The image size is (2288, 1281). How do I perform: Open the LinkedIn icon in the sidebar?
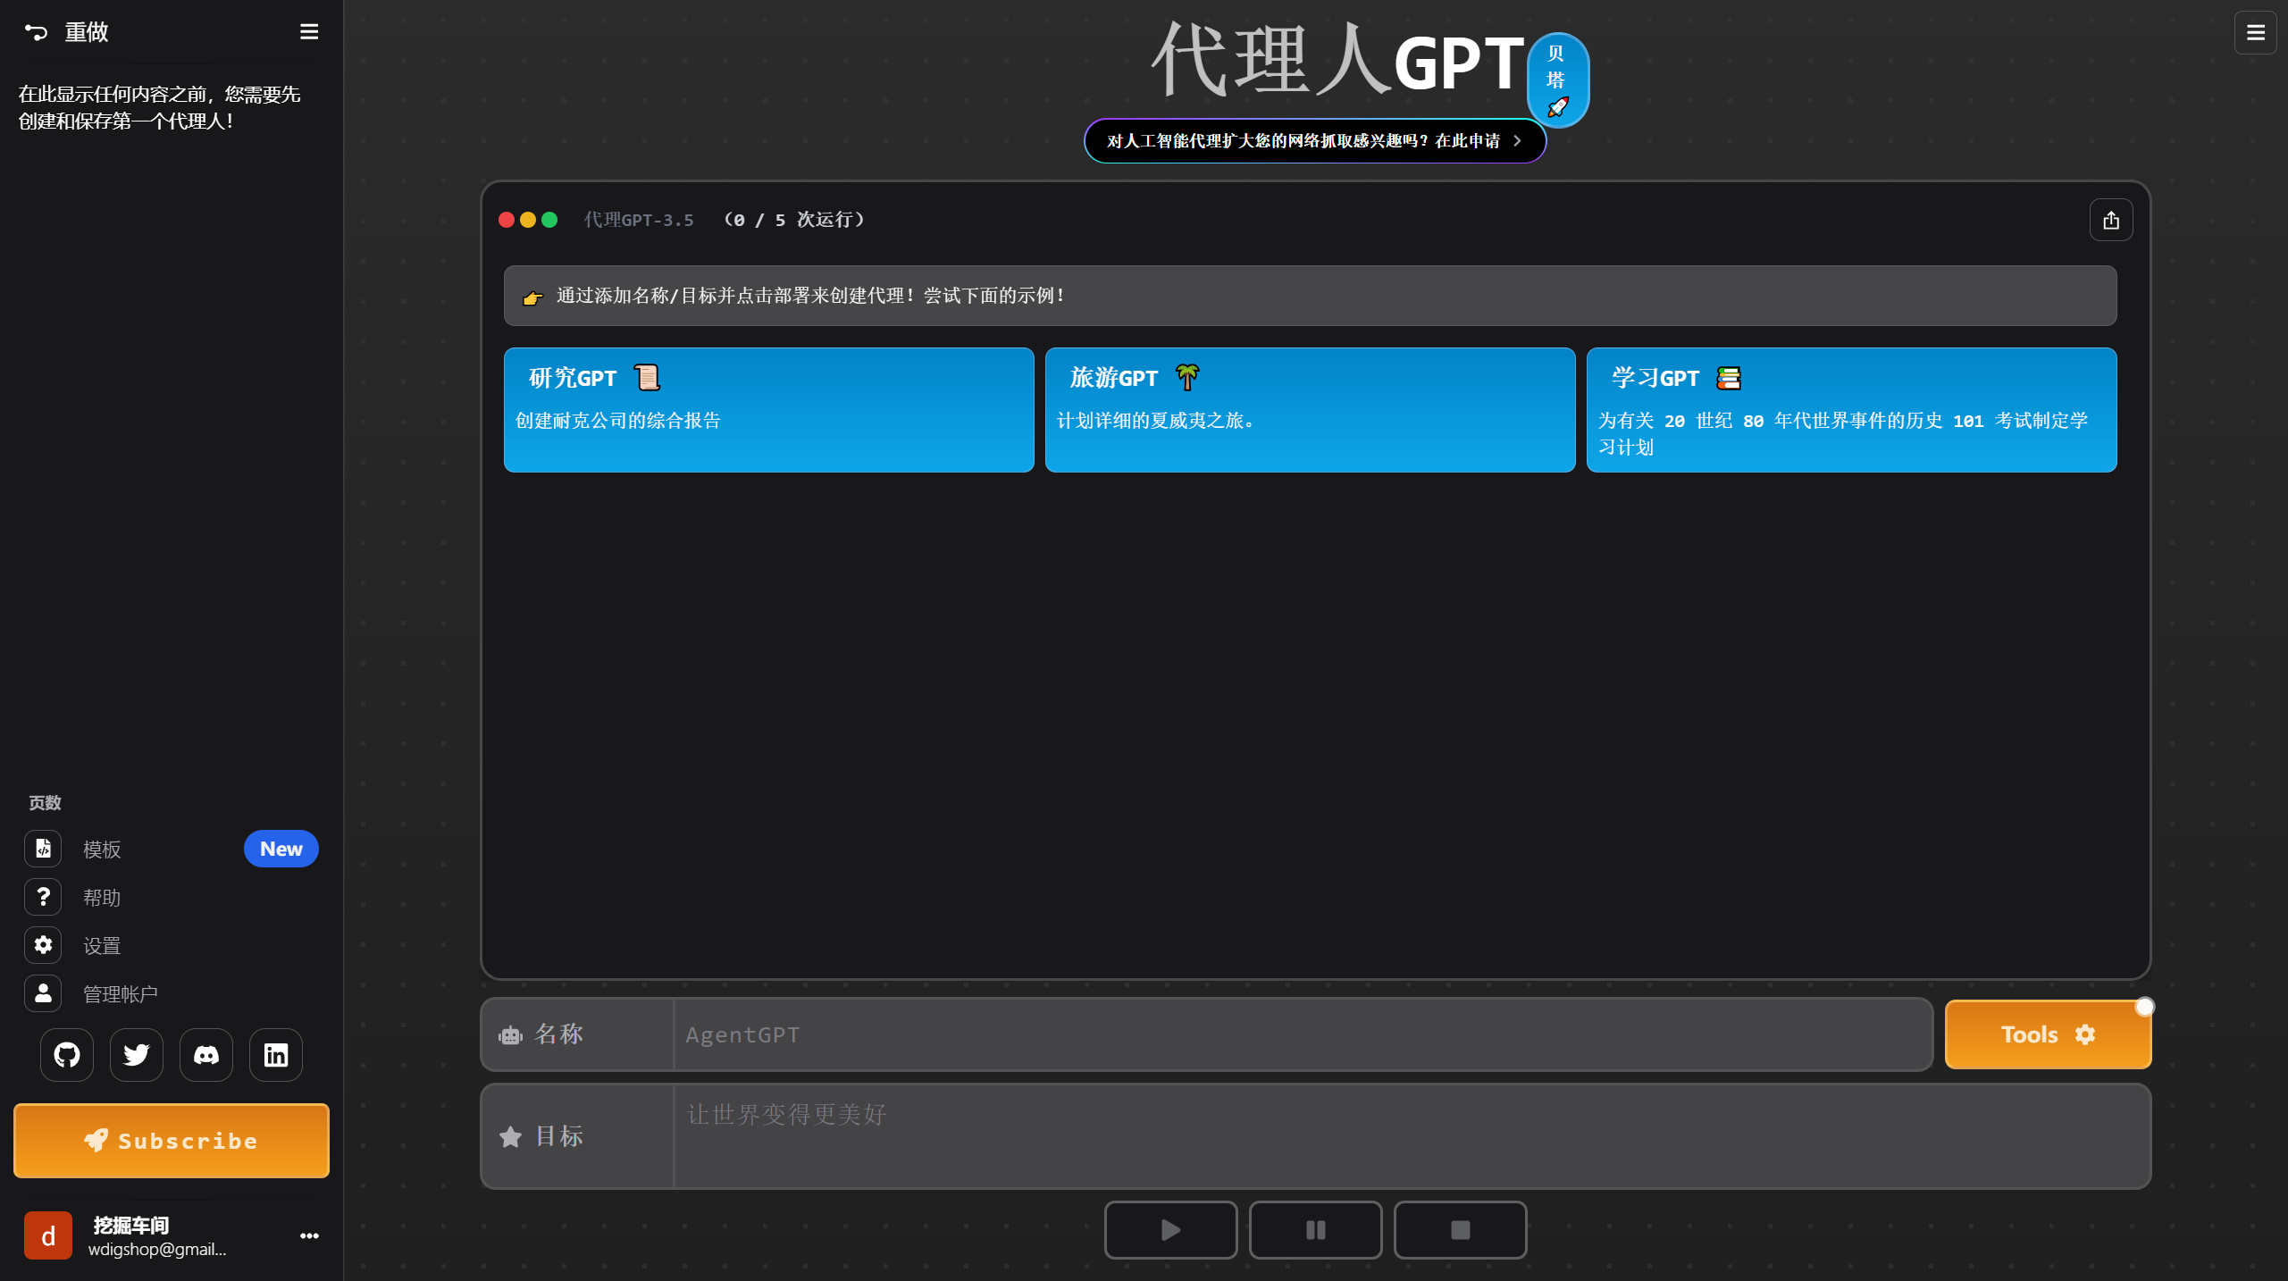275,1055
